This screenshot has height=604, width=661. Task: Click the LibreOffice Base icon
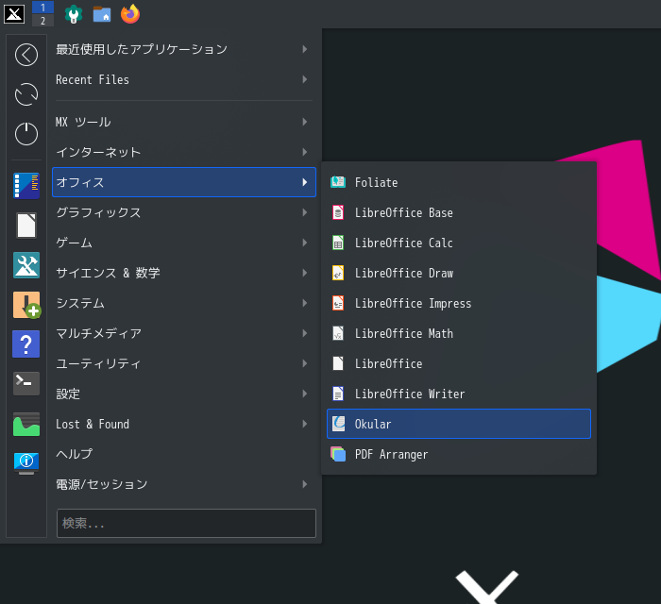click(338, 212)
